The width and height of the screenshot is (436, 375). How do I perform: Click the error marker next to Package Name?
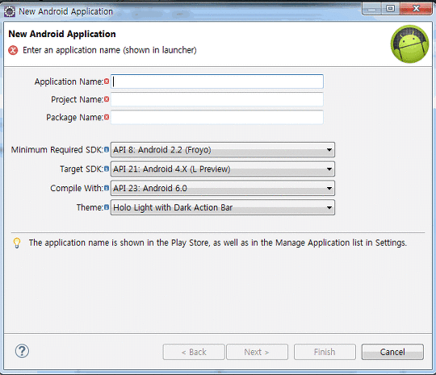pyautogui.click(x=107, y=117)
